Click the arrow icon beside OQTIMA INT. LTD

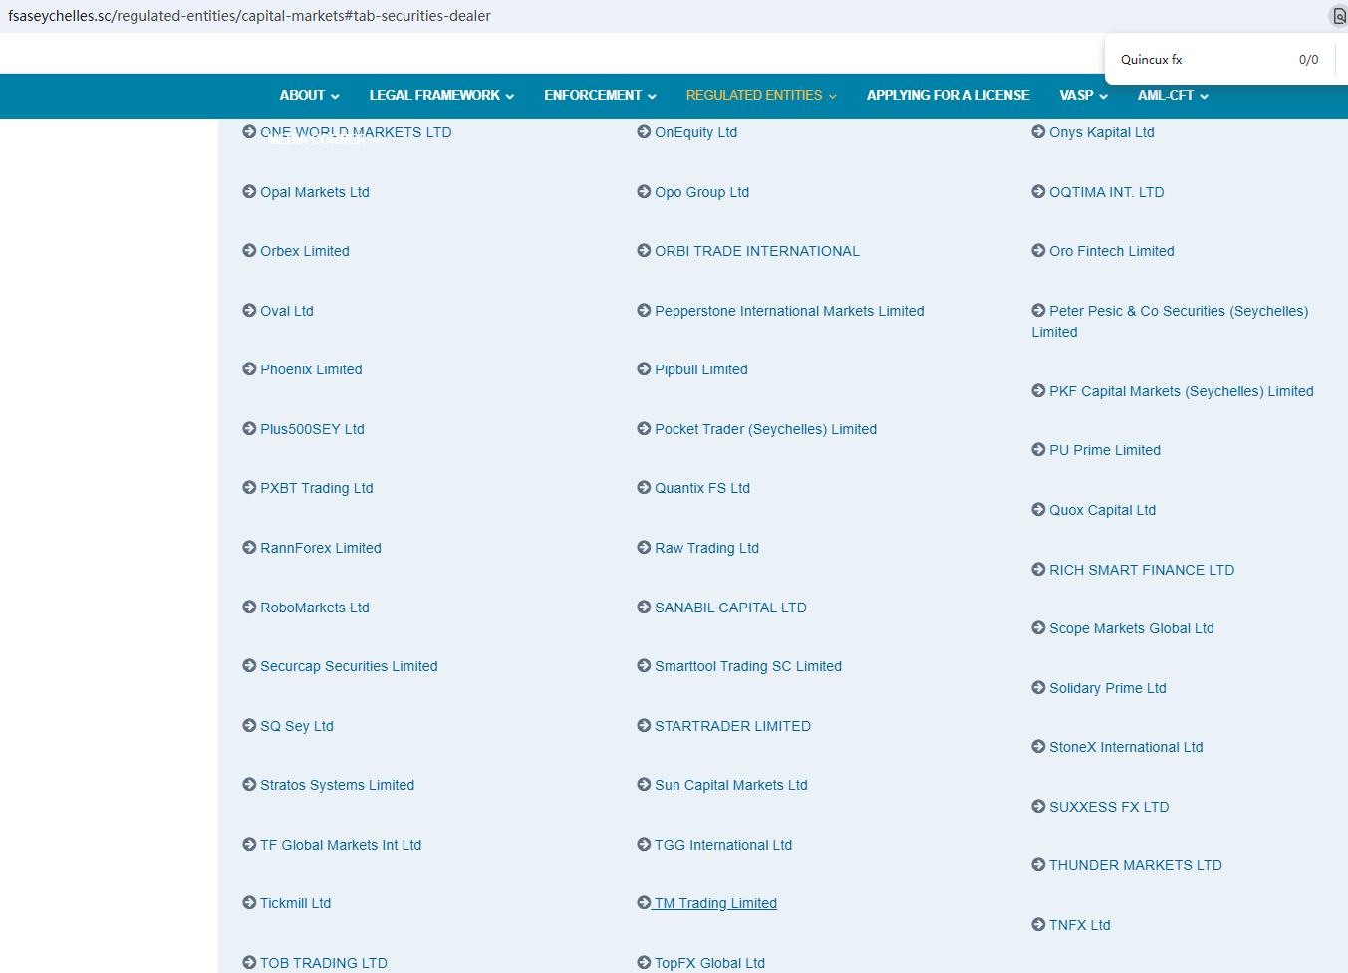(x=1038, y=191)
